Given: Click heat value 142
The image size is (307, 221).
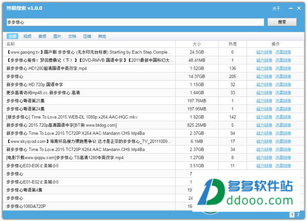Looking at the screenshot, I should (233, 117).
